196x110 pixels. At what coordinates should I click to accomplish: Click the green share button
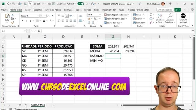click(178, 10)
